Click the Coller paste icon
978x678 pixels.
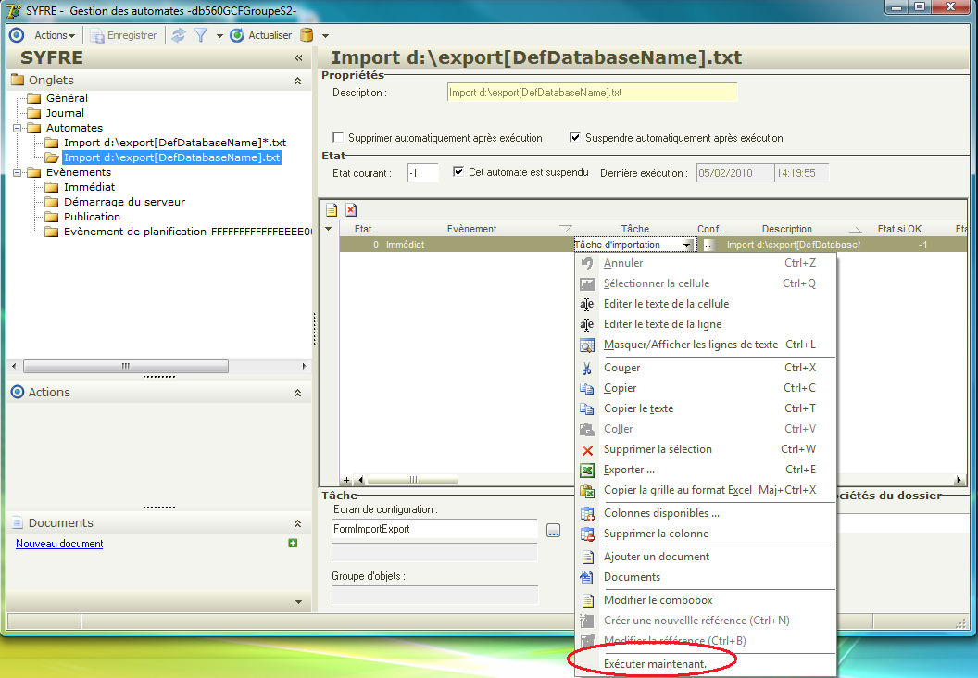(587, 430)
